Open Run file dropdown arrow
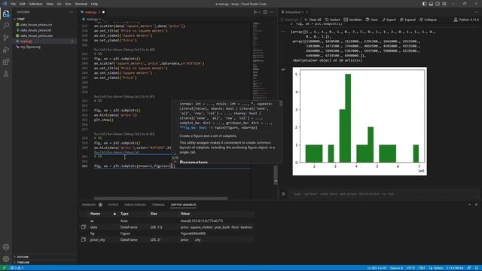This screenshot has height=271, width=482. pyautogui.click(x=259, y=12)
